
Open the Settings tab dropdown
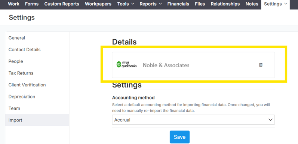coord(276,4)
